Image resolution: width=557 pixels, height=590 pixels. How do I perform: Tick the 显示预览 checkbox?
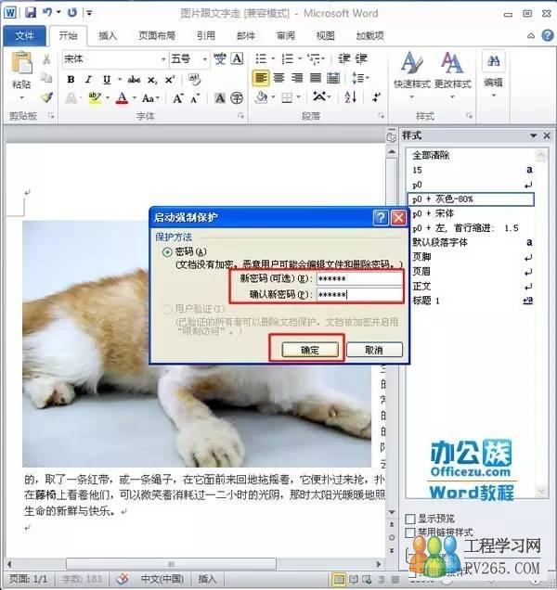coord(410,519)
